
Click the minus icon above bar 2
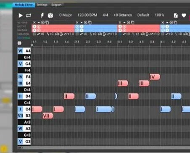coord(82,22)
